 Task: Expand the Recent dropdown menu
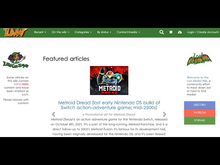[40, 32]
